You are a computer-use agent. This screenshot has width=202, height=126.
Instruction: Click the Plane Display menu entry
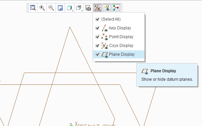(x=119, y=54)
